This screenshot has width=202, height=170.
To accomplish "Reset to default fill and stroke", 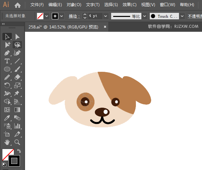I will point(4,164).
